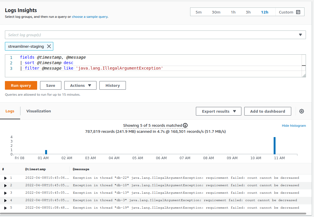Expand the Select log group(s) dropdown
314x217 pixels.
[x=300, y=34]
